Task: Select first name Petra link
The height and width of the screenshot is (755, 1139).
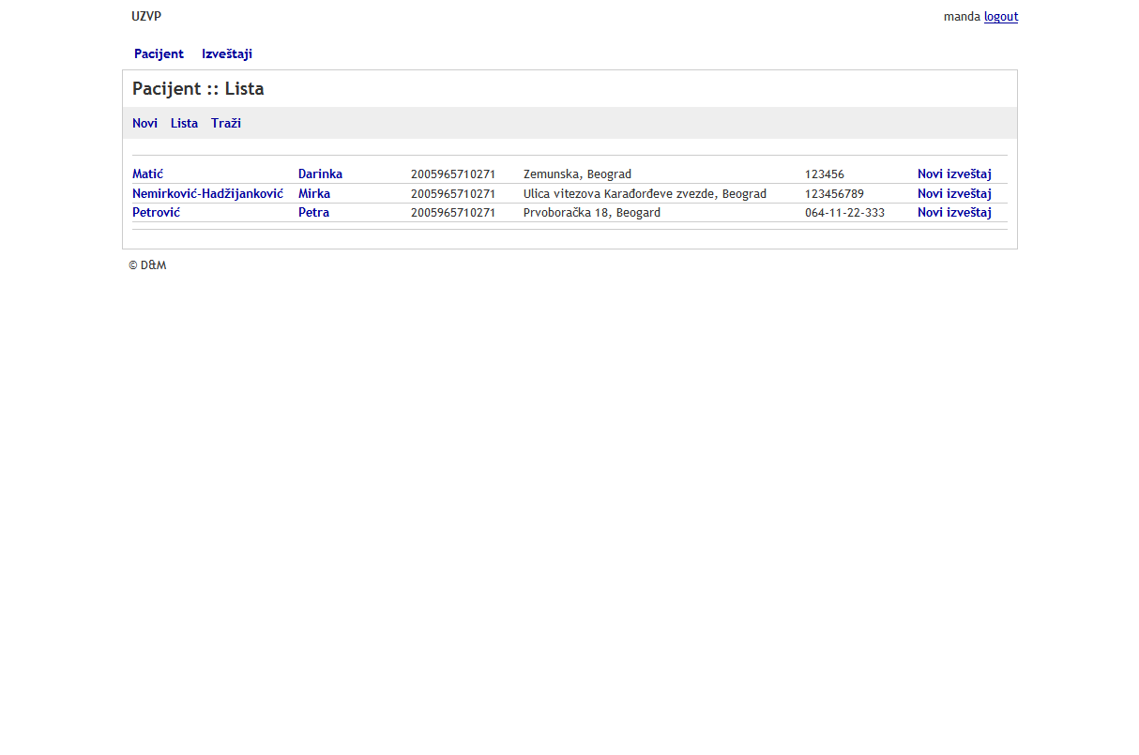Action: click(313, 213)
